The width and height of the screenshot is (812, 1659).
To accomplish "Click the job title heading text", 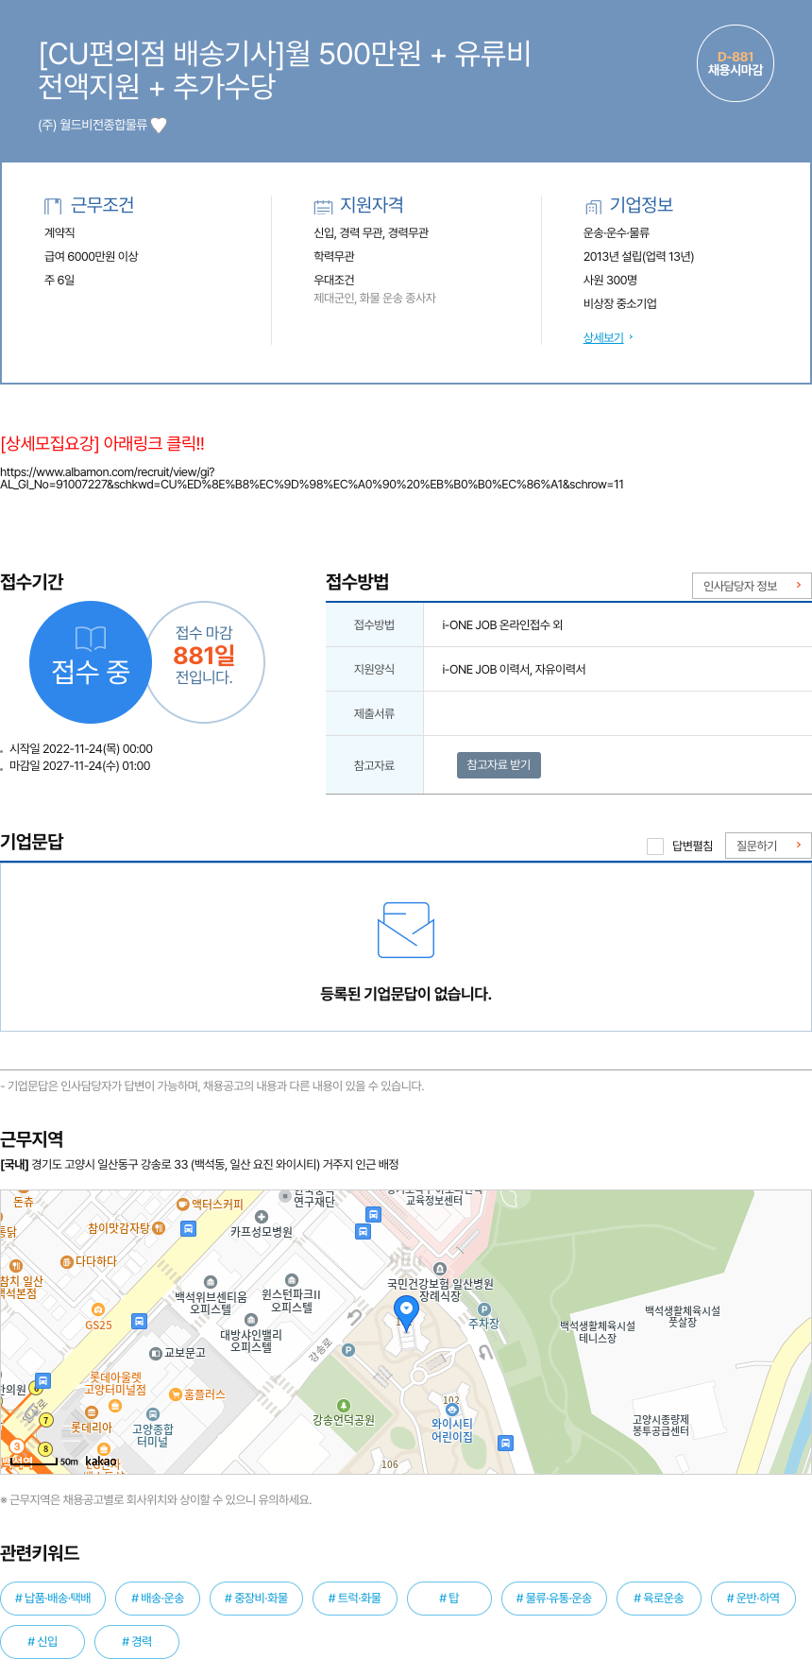I will [x=284, y=70].
